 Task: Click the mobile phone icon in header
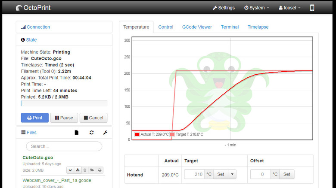[312, 8]
